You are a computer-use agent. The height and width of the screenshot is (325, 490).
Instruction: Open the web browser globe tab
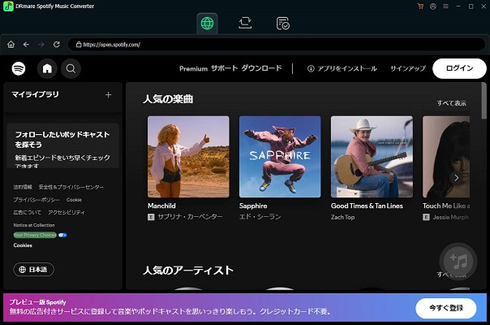(207, 24)
